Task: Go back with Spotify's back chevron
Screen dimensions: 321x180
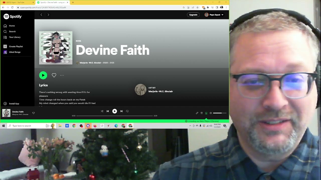Action: pos(41,15)
